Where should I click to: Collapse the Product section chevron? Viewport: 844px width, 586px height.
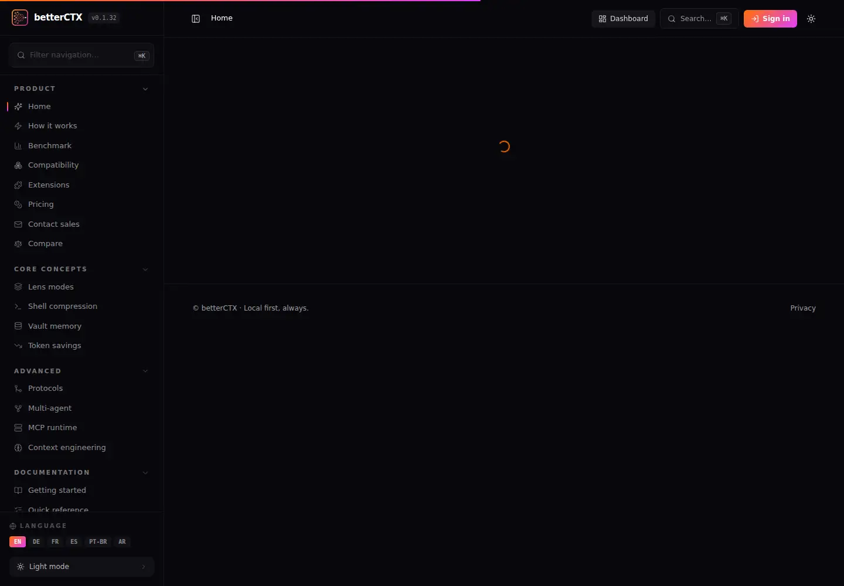[x=145, y=89]
